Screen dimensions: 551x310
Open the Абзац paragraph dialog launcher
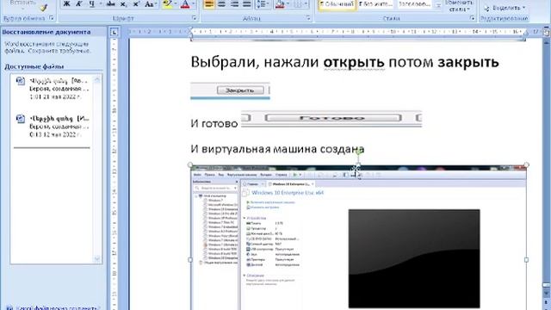308,18
